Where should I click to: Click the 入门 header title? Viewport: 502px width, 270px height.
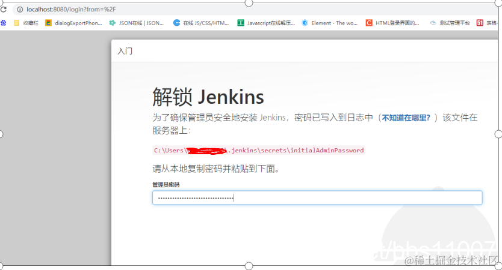125,51
